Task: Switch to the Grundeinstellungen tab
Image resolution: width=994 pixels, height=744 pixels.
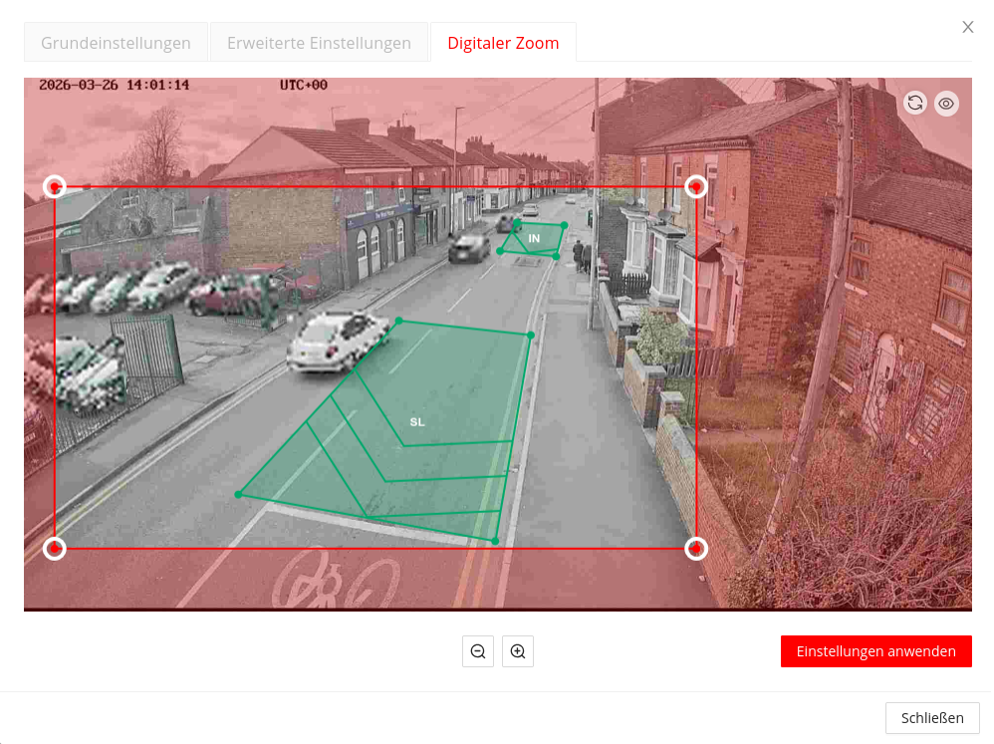Action: 116,43
